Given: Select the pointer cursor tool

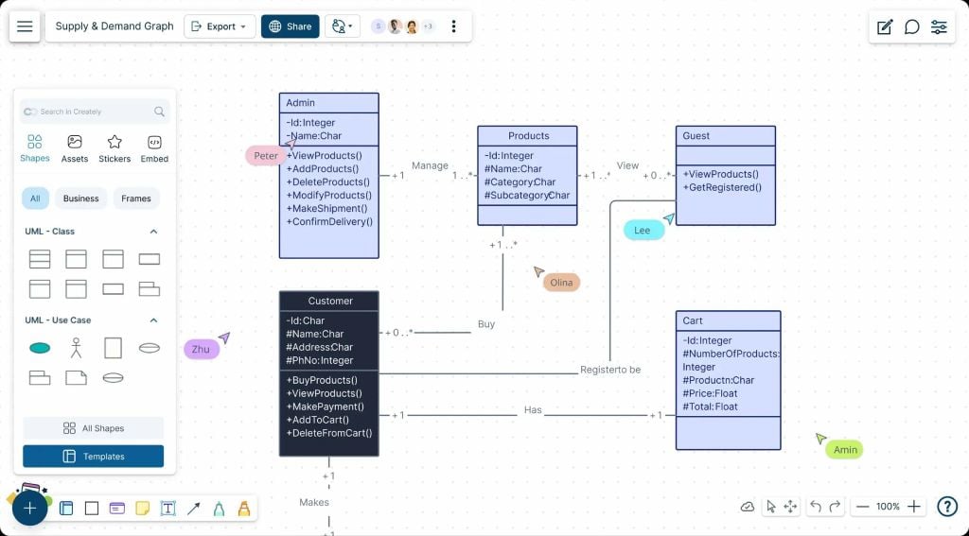Looking at the screenshot, I should click(x=770, y=507).
